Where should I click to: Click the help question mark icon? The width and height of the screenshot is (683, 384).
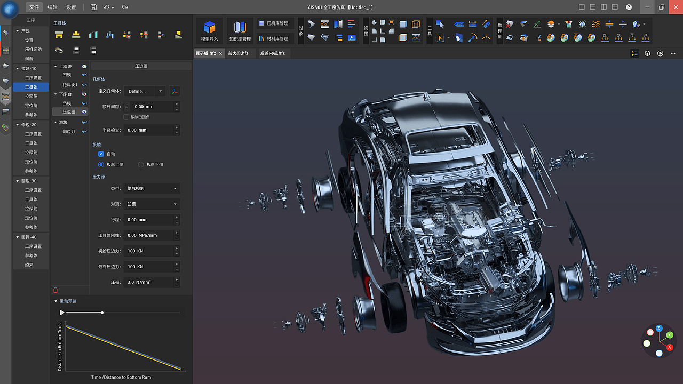tap(629, 7)
